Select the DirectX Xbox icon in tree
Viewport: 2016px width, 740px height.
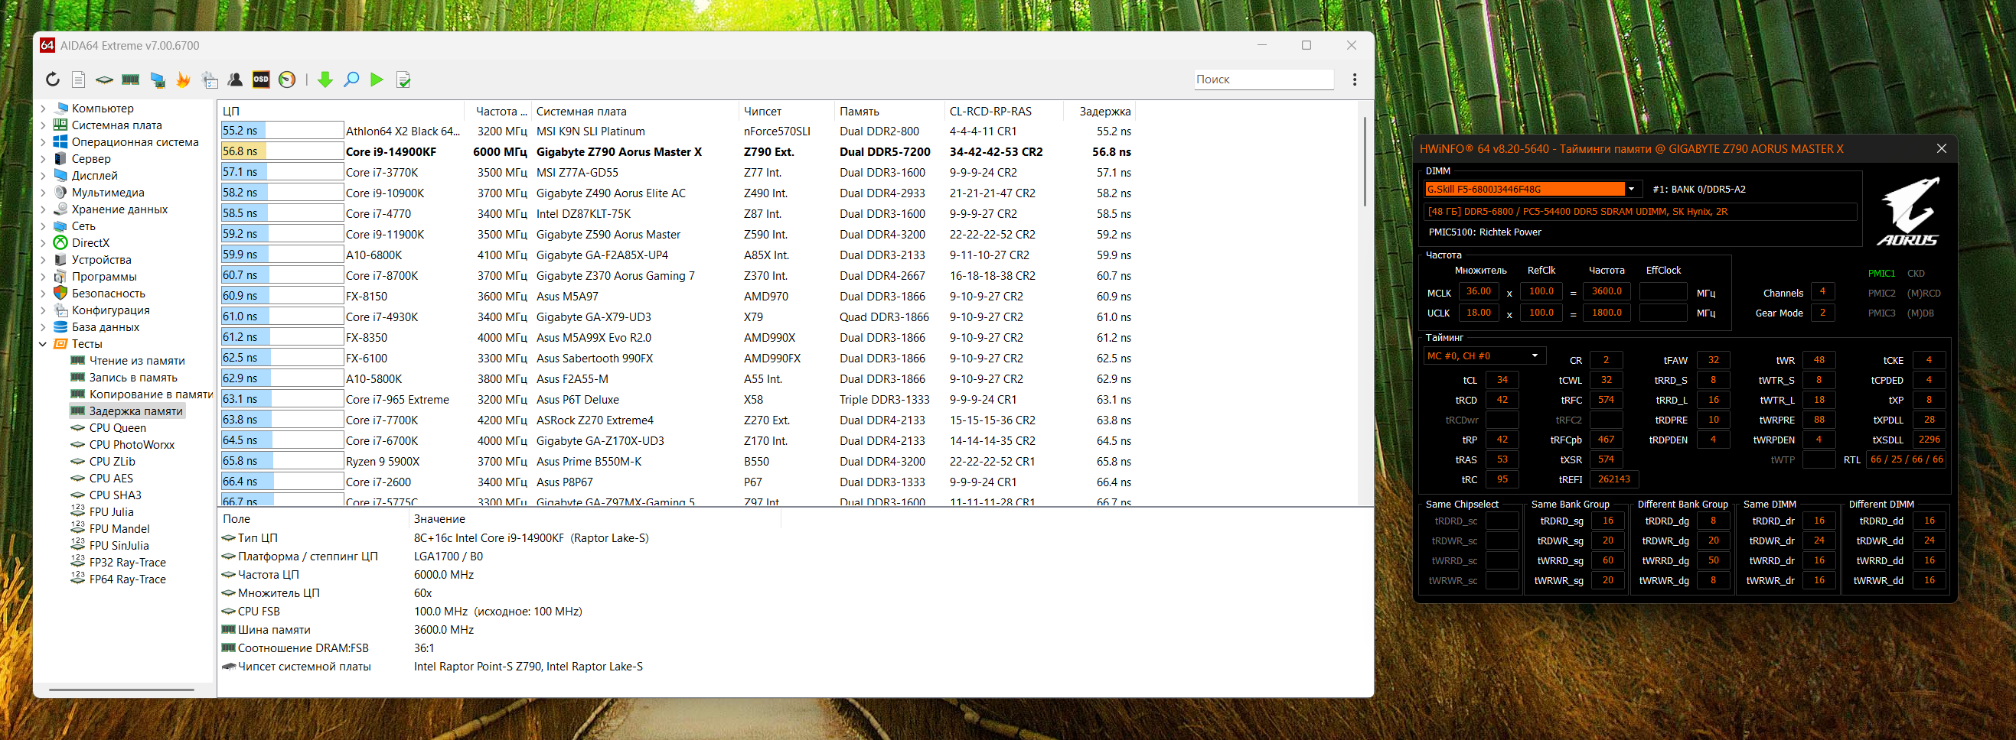pos(60,242)
